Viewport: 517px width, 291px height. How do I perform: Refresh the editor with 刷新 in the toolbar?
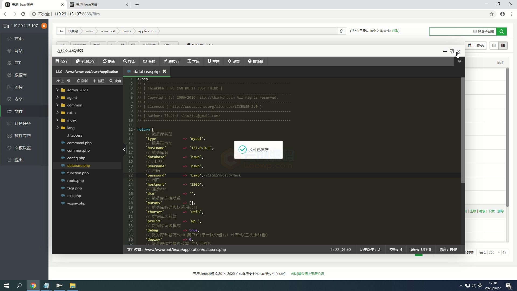click(x=109, y=61)
